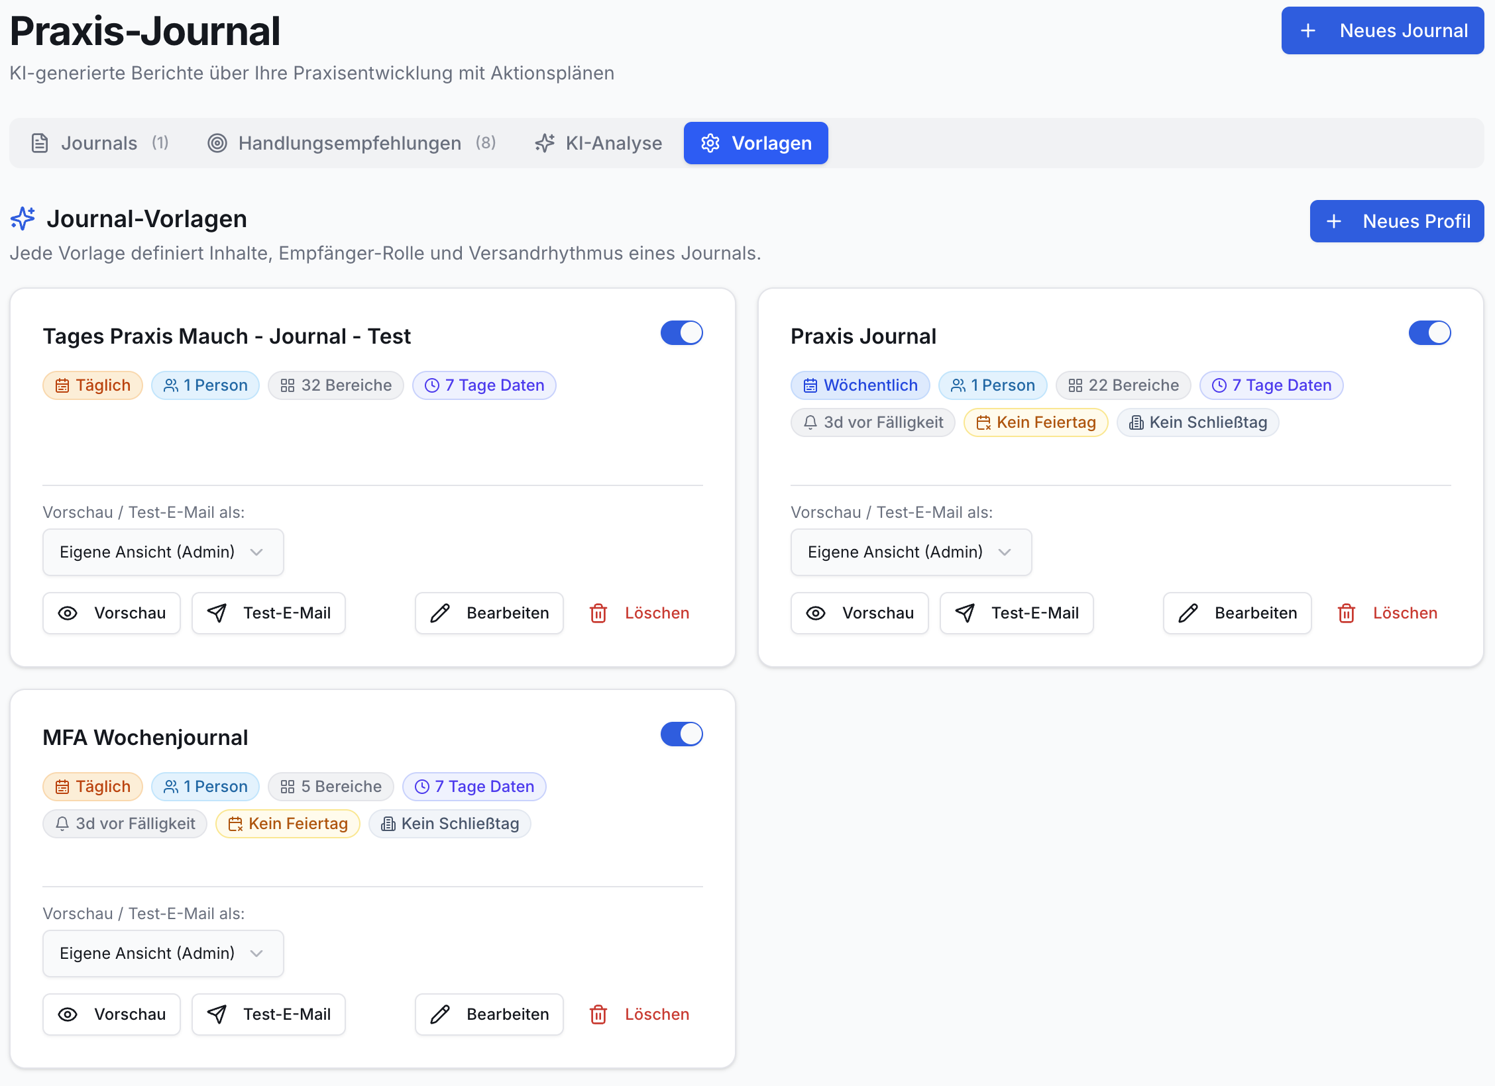The height and width of the screenshot is (1086, 1495).
Task: Click the eye icon in Tages Praxis Mauch card
Action: click(68, 613)
